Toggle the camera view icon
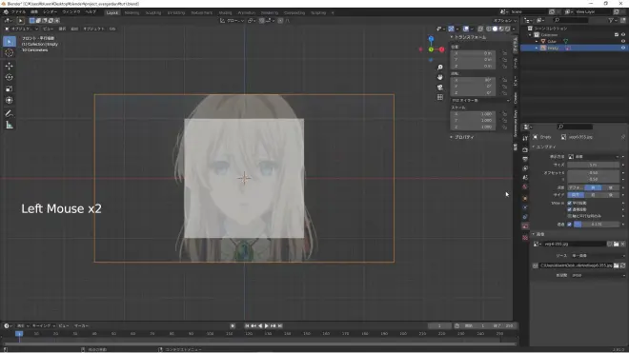Viewport: 629px width, 353px height. 440,88
